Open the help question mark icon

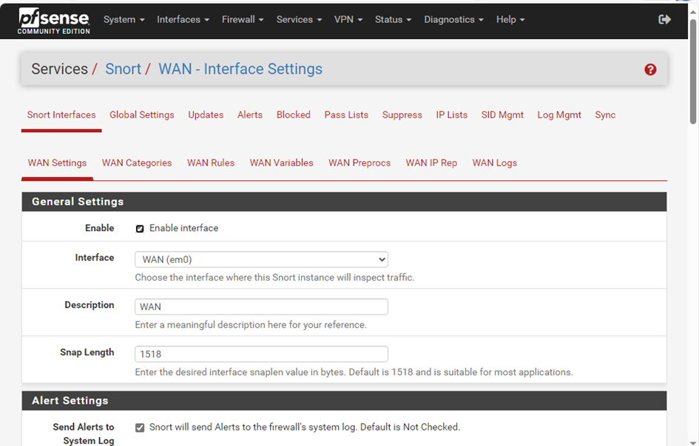tap(650, 69)
